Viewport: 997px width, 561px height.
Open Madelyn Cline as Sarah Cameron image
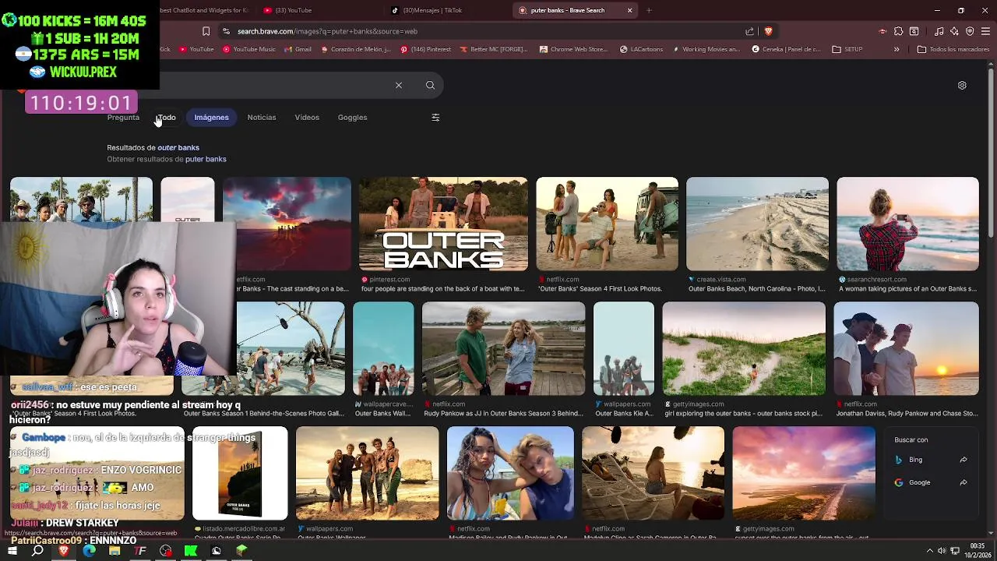click(653, 474)
